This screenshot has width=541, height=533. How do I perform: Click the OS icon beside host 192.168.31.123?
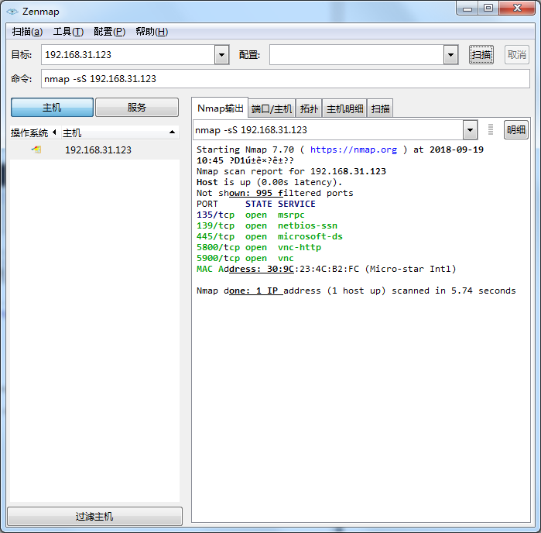click(36, 150)
